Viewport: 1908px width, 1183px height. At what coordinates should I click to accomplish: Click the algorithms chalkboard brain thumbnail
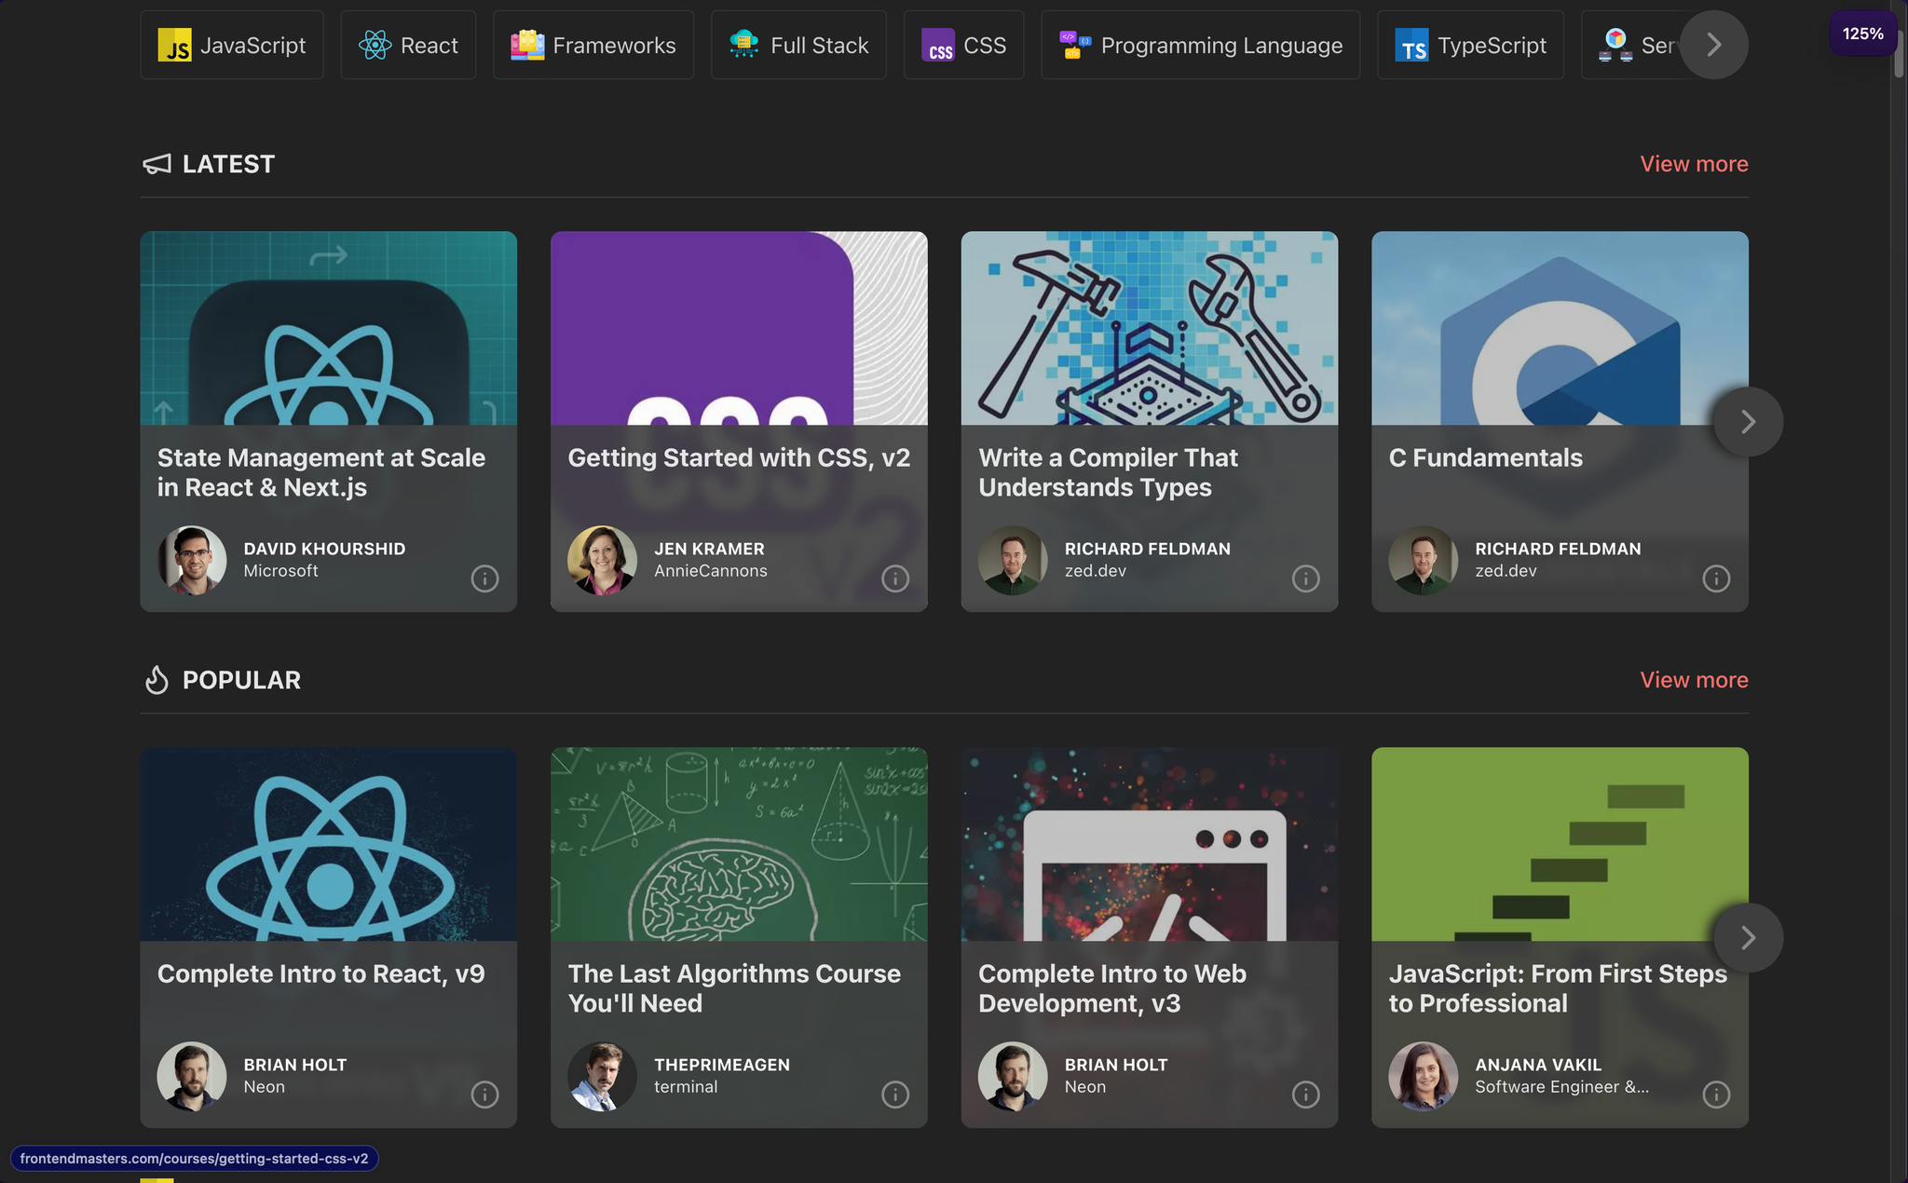[x=739, y=844]
